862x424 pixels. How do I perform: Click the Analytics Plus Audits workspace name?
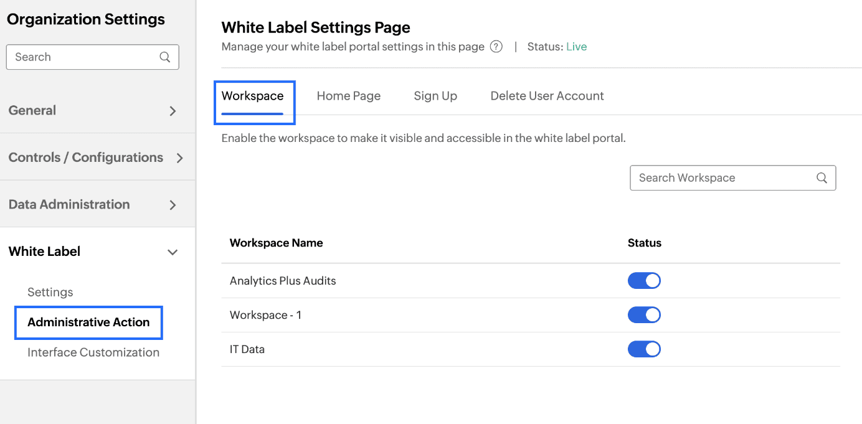pos(283,281)
